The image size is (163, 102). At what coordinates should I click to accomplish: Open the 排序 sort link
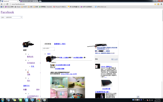[49, 54]
